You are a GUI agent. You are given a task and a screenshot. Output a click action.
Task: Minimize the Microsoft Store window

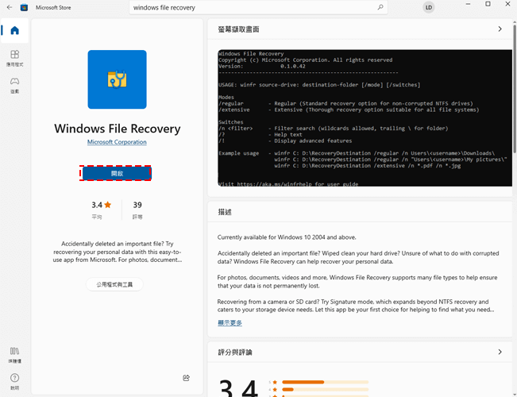(x=469, y=4)
